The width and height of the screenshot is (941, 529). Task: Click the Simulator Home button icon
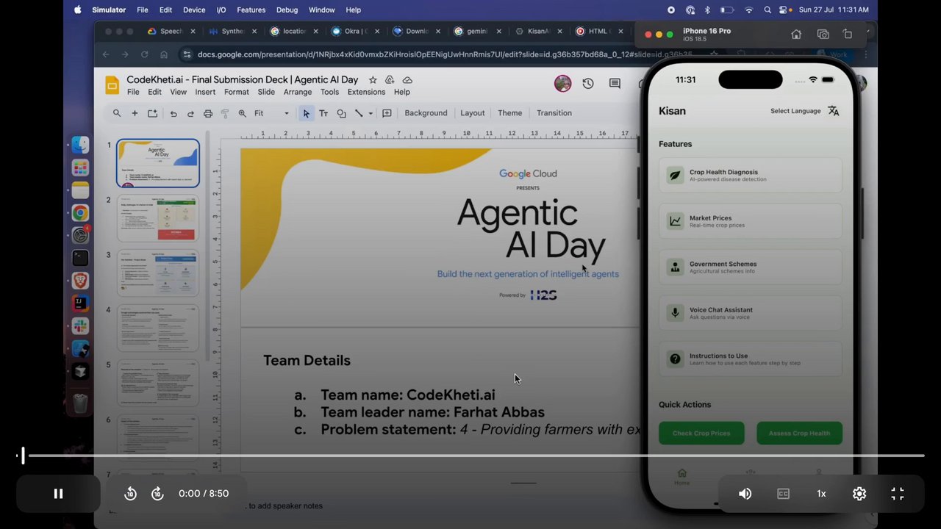796,35
